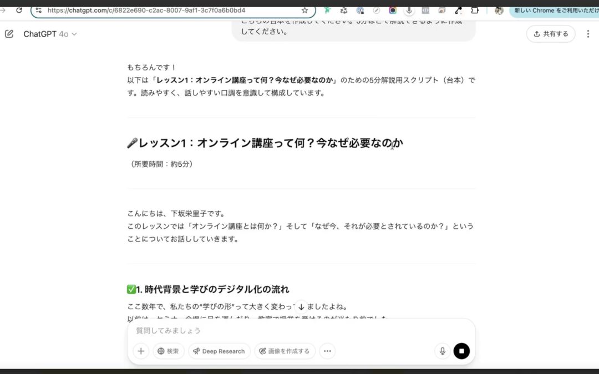Open the more tools ellipsis next to 画像を作成する

(x=327, y=351)
